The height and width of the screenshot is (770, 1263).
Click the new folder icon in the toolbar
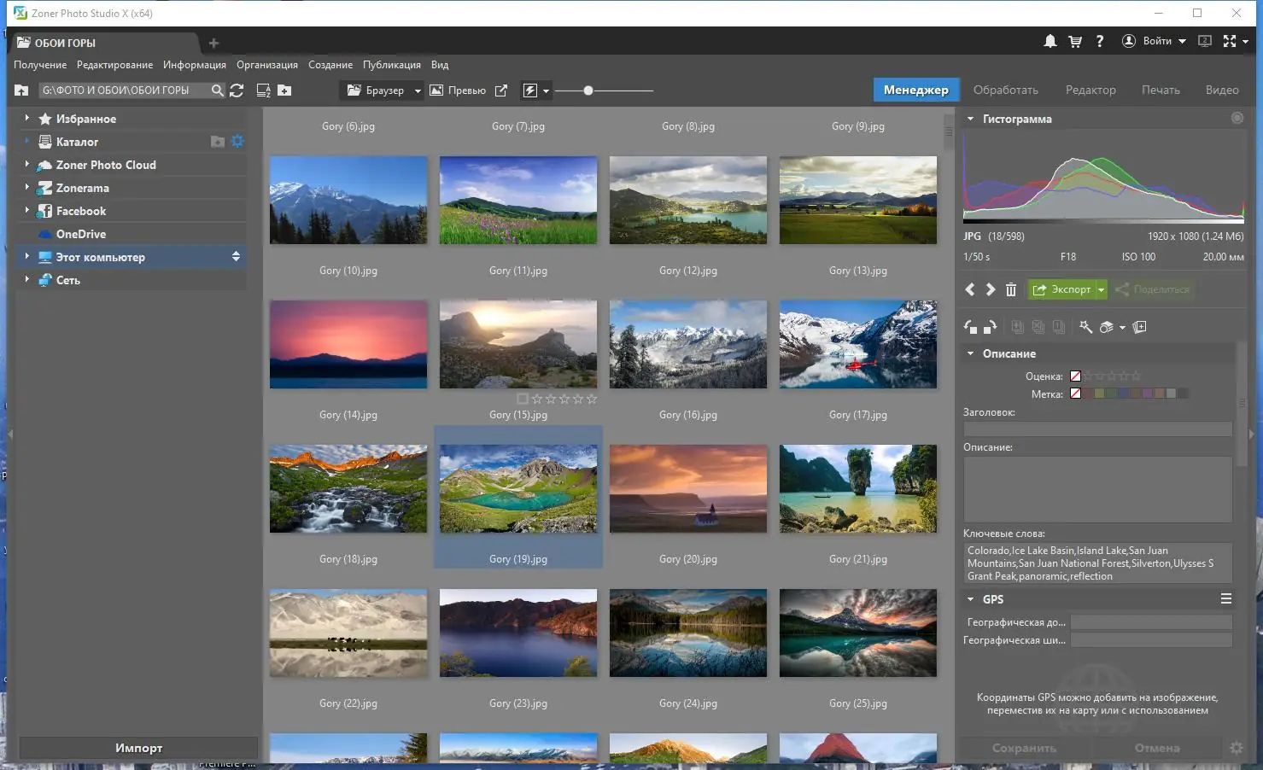[x=284, y=90]
